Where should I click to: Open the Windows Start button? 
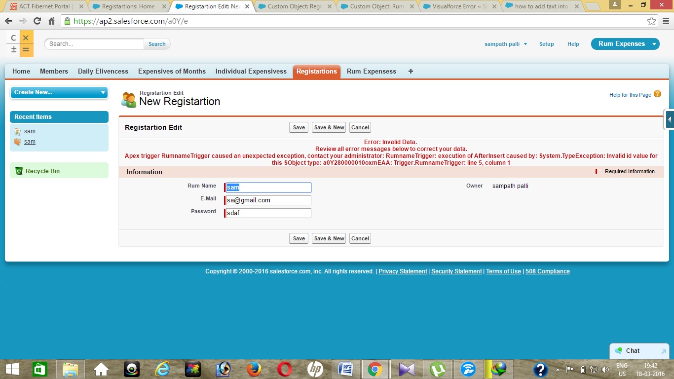tap(12, 369)
